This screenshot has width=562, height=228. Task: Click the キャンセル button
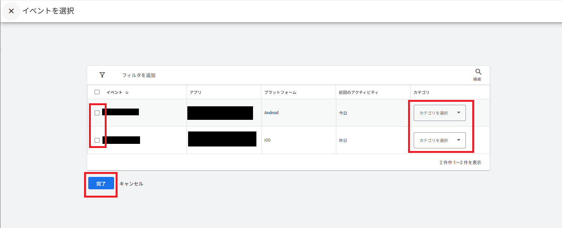tap(131, 184)
